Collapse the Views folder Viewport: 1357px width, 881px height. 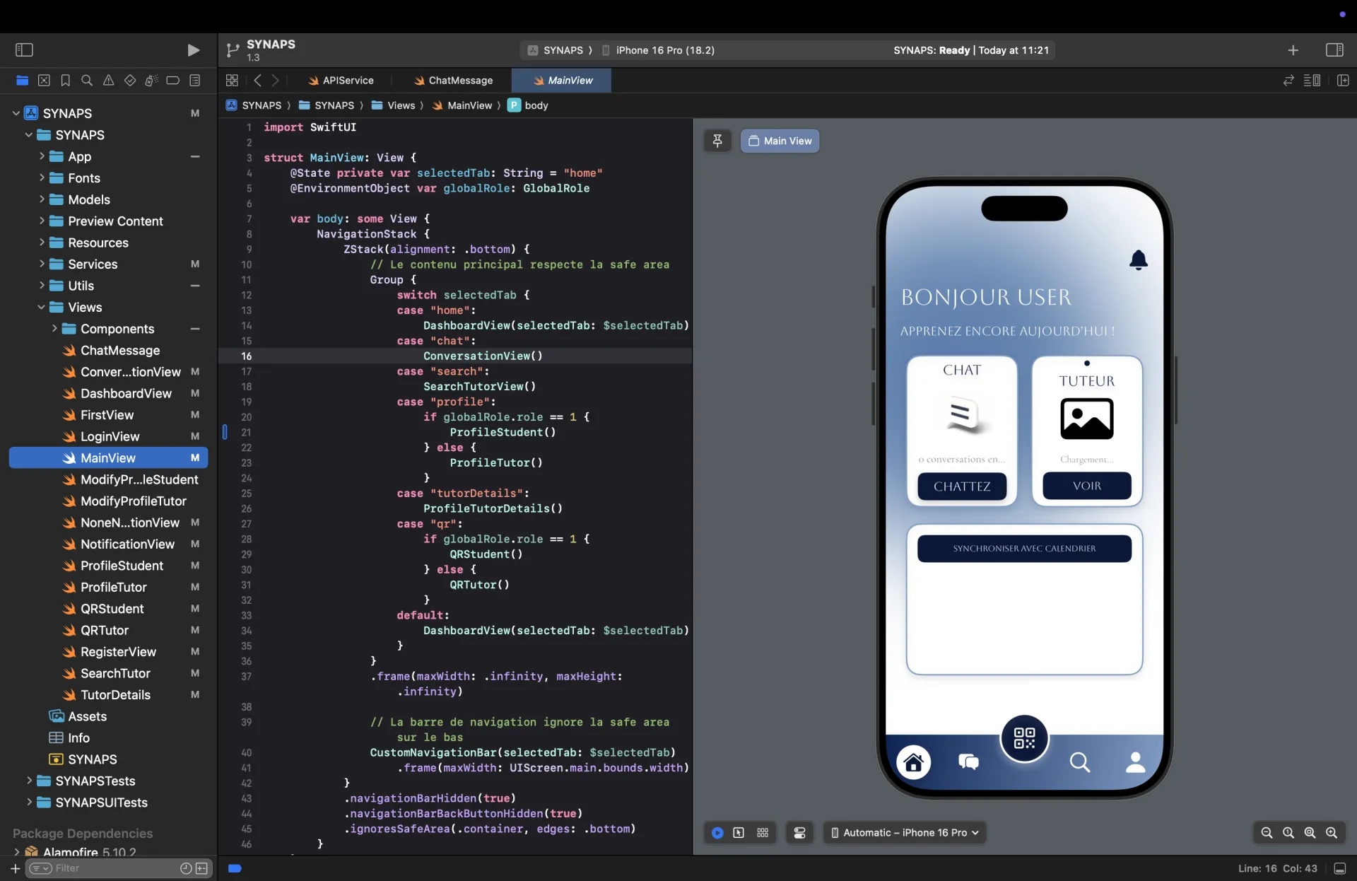(41, 307)
